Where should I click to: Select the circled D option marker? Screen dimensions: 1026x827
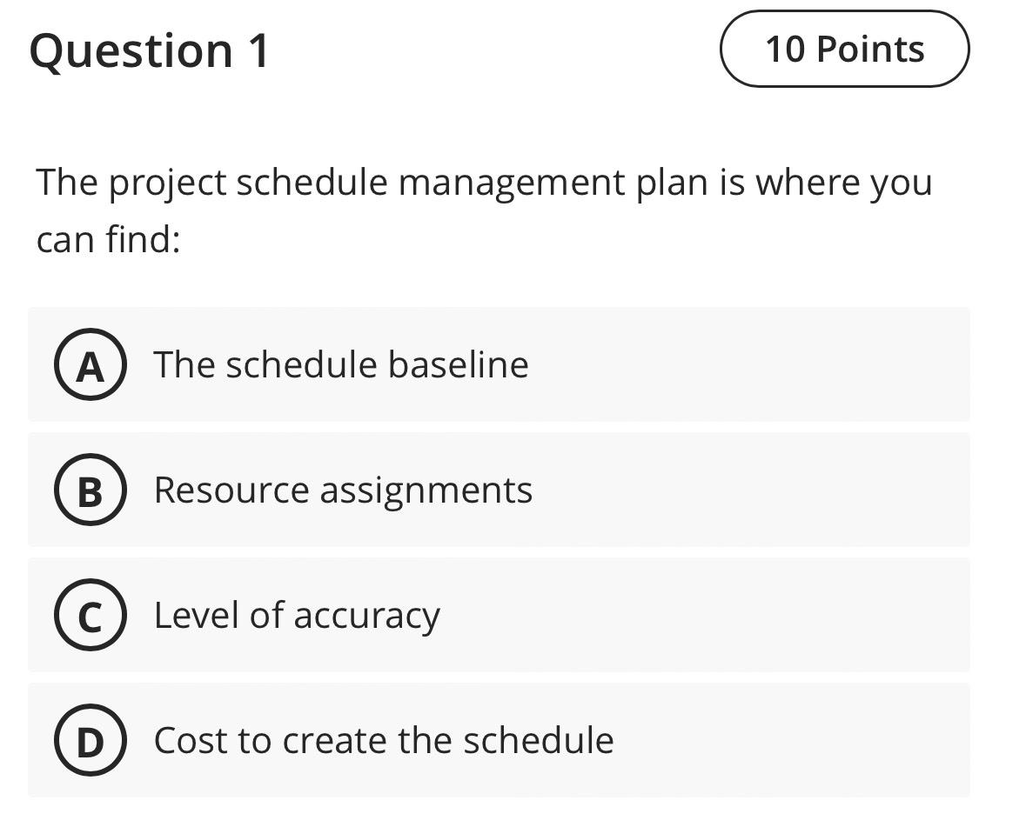pos(90,740)
